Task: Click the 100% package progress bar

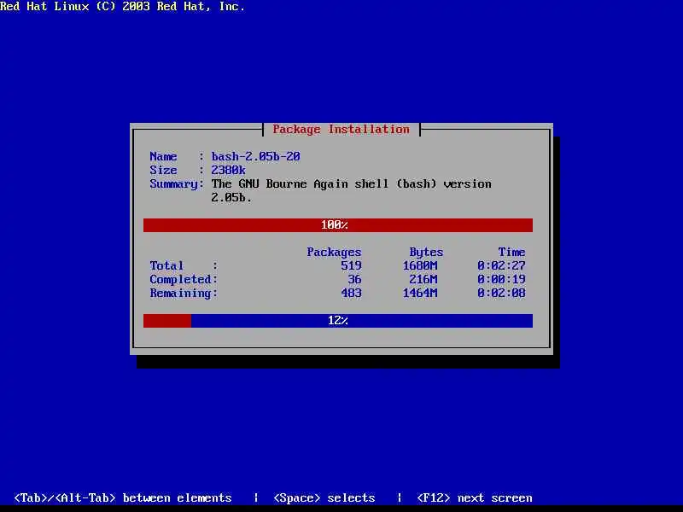Action: (338, 225)
